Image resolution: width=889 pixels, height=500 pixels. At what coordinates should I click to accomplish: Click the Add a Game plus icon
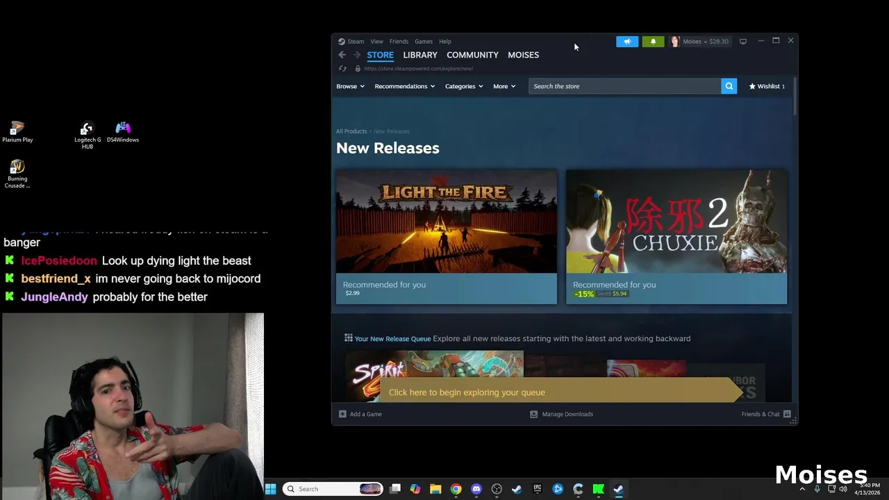[342, 414]
